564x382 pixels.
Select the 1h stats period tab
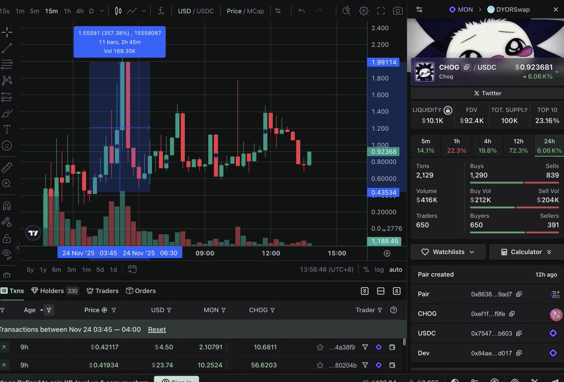pyautogui.click(x=456, y=146)
